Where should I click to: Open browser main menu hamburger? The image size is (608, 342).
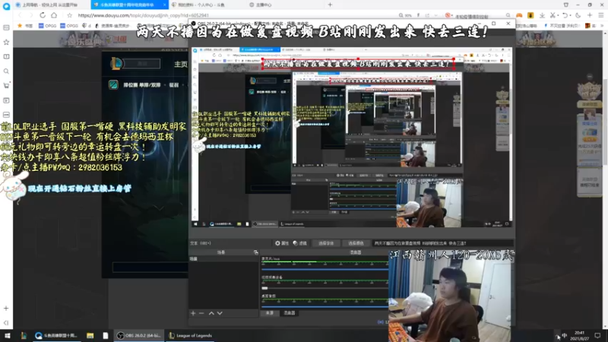601,15
